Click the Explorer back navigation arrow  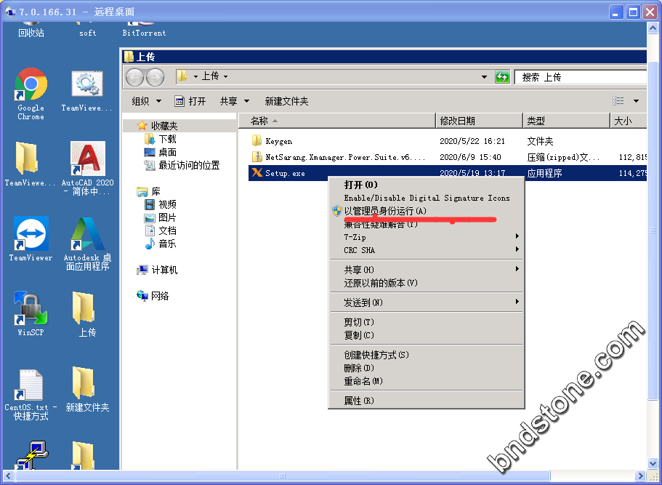[134, 77]
